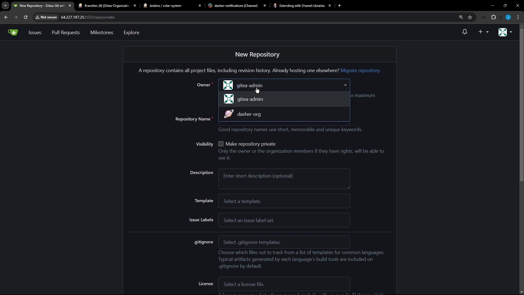Viewport: 524px width, 295px height.
Task: Click the Migrate repository link
Action: coord(360,70)
